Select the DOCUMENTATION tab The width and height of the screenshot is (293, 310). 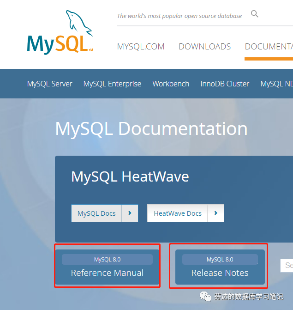point(269,47)
